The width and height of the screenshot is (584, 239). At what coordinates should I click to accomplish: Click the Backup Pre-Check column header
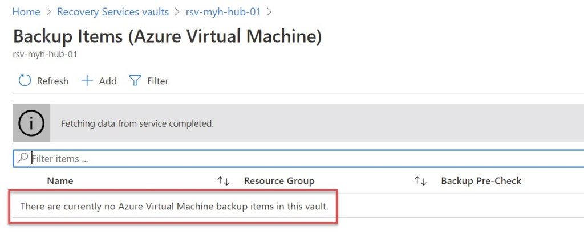481,181
